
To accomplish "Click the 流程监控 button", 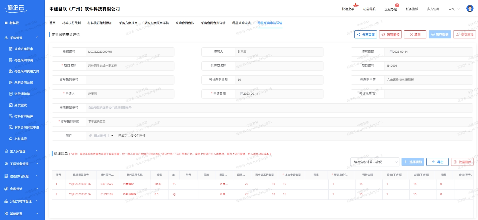I will [x=390, y=35].
